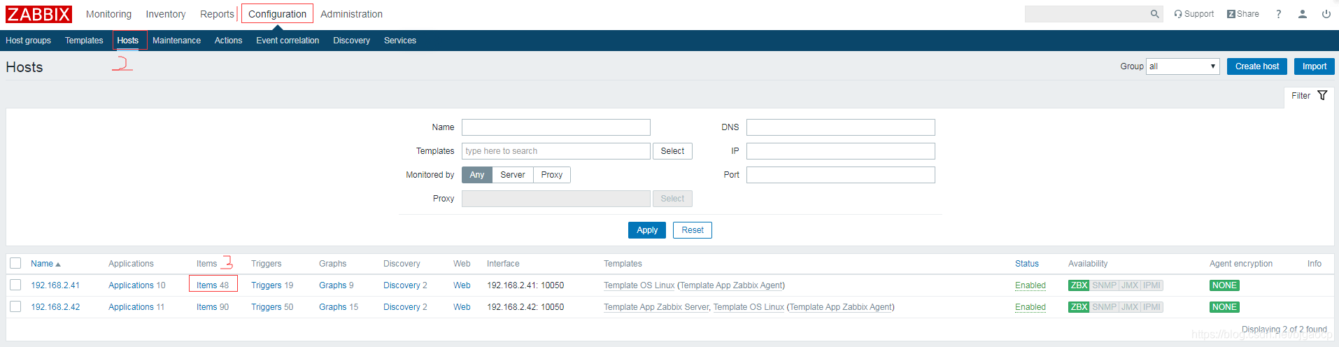Focus the Name filter field

click(556, 127)
